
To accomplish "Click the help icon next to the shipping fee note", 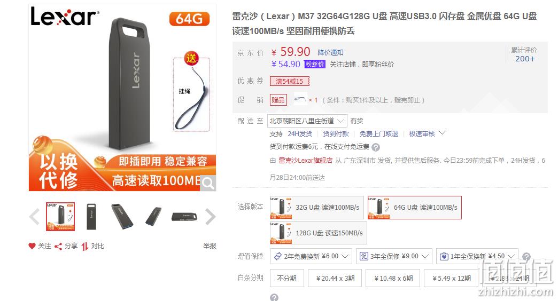I will click(x=376, y=147).
